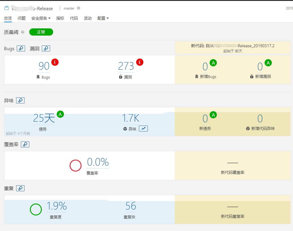Click the radiation icon beside 异味 count

[125, 129]
